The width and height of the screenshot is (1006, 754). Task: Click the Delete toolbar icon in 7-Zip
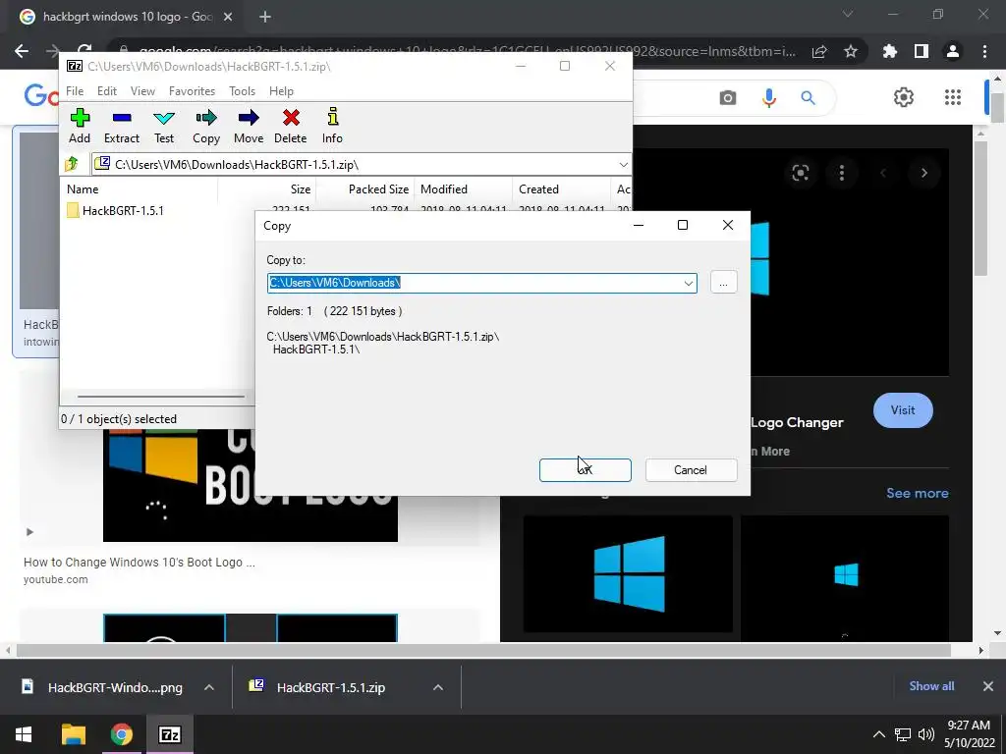[291, 126]
